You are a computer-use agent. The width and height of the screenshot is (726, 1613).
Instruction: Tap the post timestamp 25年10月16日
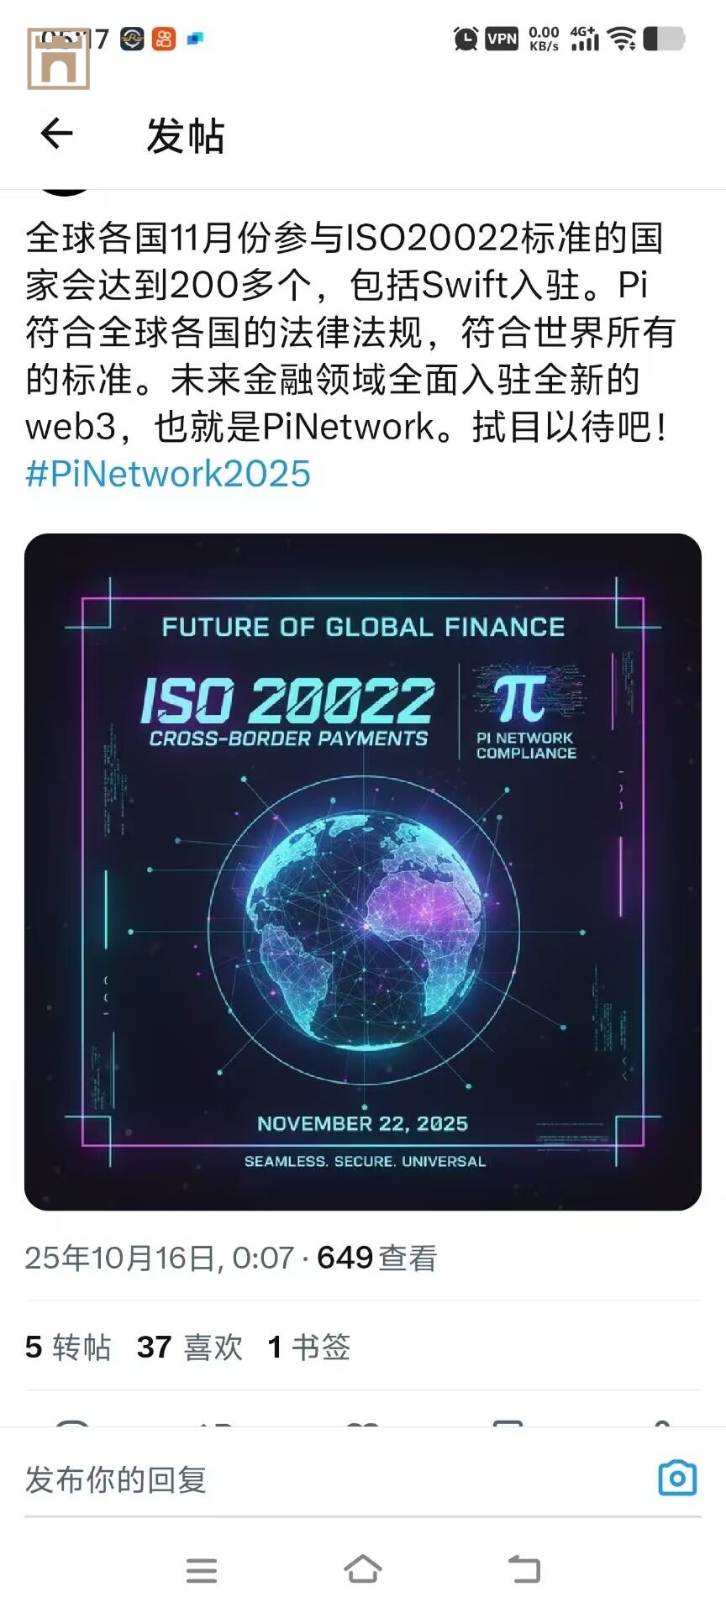pos(160,1258)
